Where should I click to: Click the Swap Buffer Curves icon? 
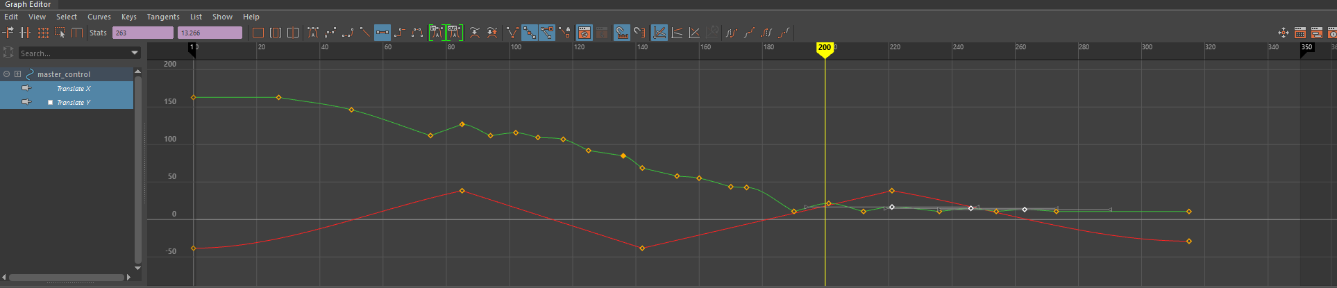click(x=492, y=33)
